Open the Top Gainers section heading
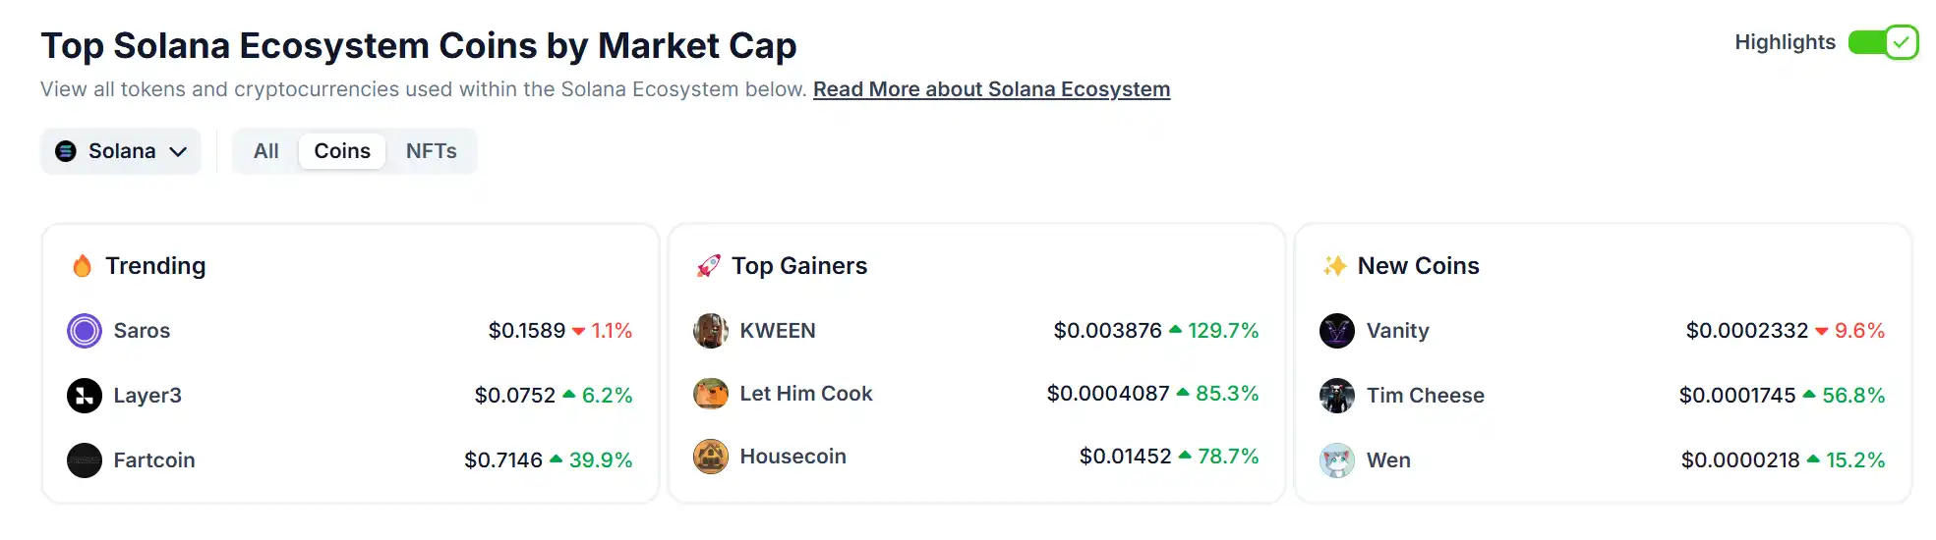This screenshot has height=540, width=1936. 798,266
